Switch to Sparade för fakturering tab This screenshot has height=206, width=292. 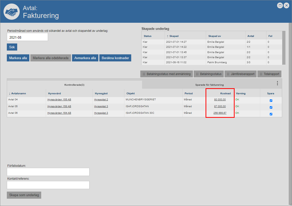click(209, 85)
